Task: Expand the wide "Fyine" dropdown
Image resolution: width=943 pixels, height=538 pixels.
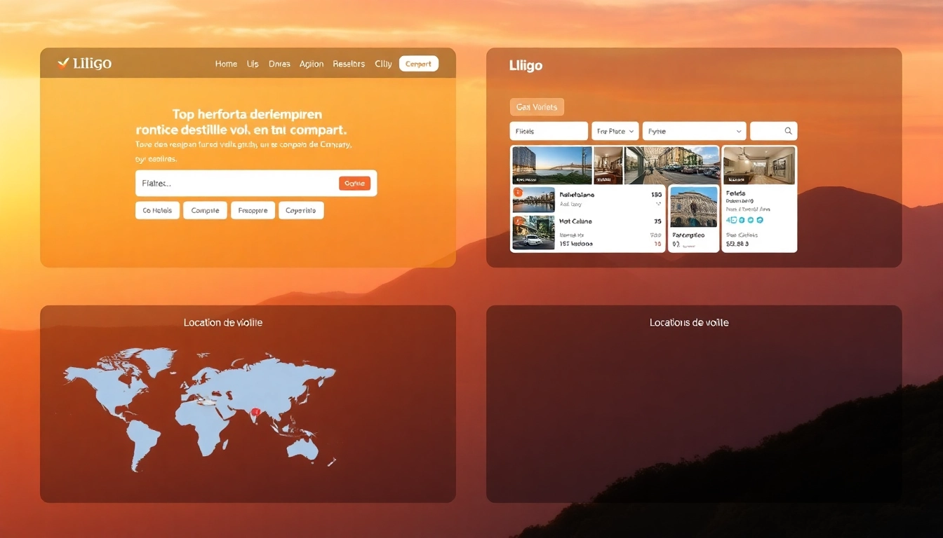Action: (694, 131)
